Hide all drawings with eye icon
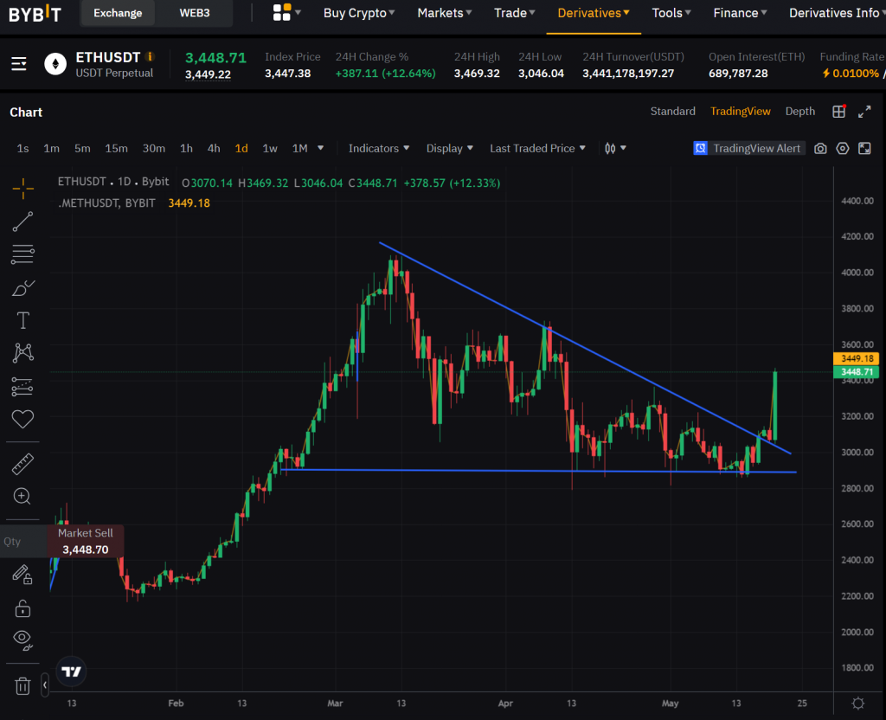Viewport: 886px width, 720px height. [22, 640]
